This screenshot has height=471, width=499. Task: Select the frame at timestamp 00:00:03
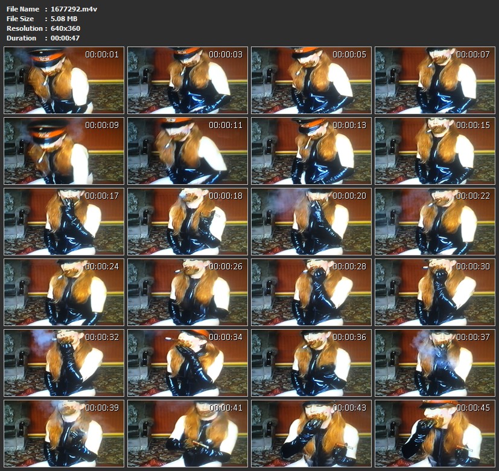pyautogui.click(x=188, y=80)
